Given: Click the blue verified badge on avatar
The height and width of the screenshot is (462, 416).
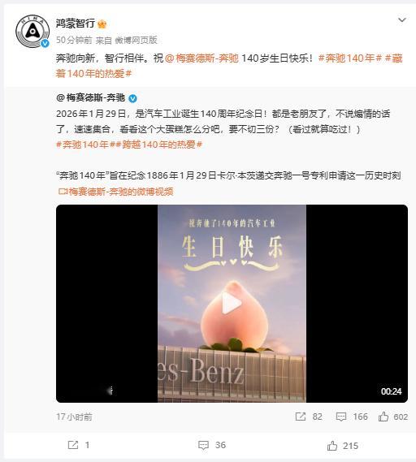Looking at the screenshot, I should tap(45, 44).
